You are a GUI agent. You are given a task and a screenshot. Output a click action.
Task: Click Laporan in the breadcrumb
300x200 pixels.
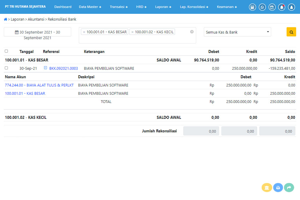[x=17, y=19]
